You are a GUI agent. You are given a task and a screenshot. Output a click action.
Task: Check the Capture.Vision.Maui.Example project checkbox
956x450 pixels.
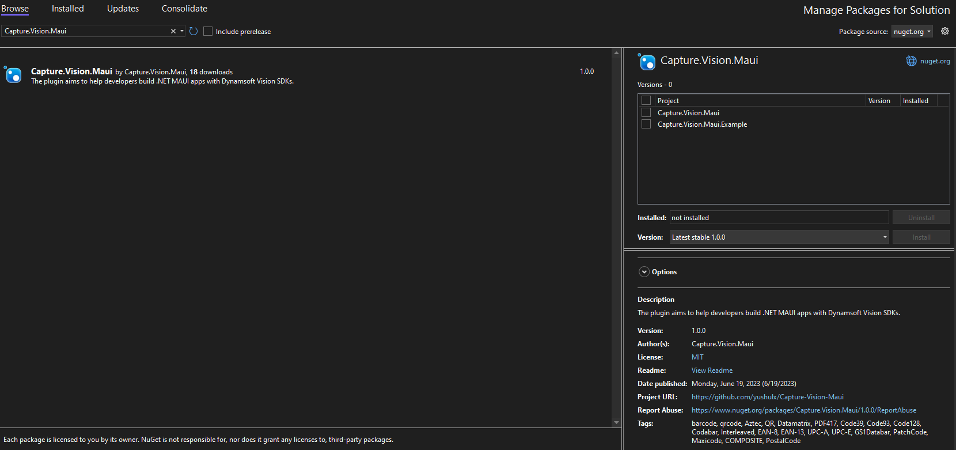pos(646,124)
